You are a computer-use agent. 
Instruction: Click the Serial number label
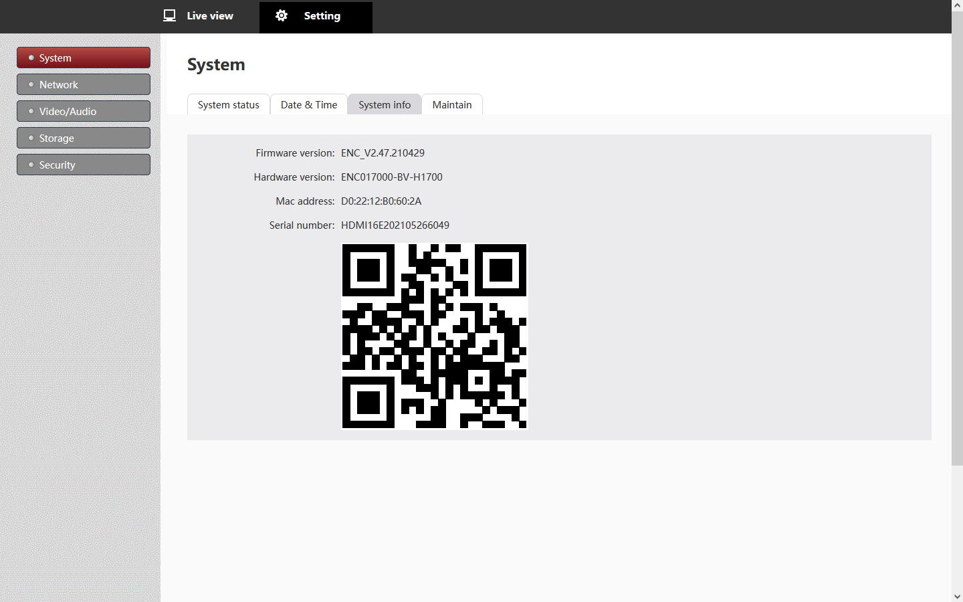click(302, 225)
